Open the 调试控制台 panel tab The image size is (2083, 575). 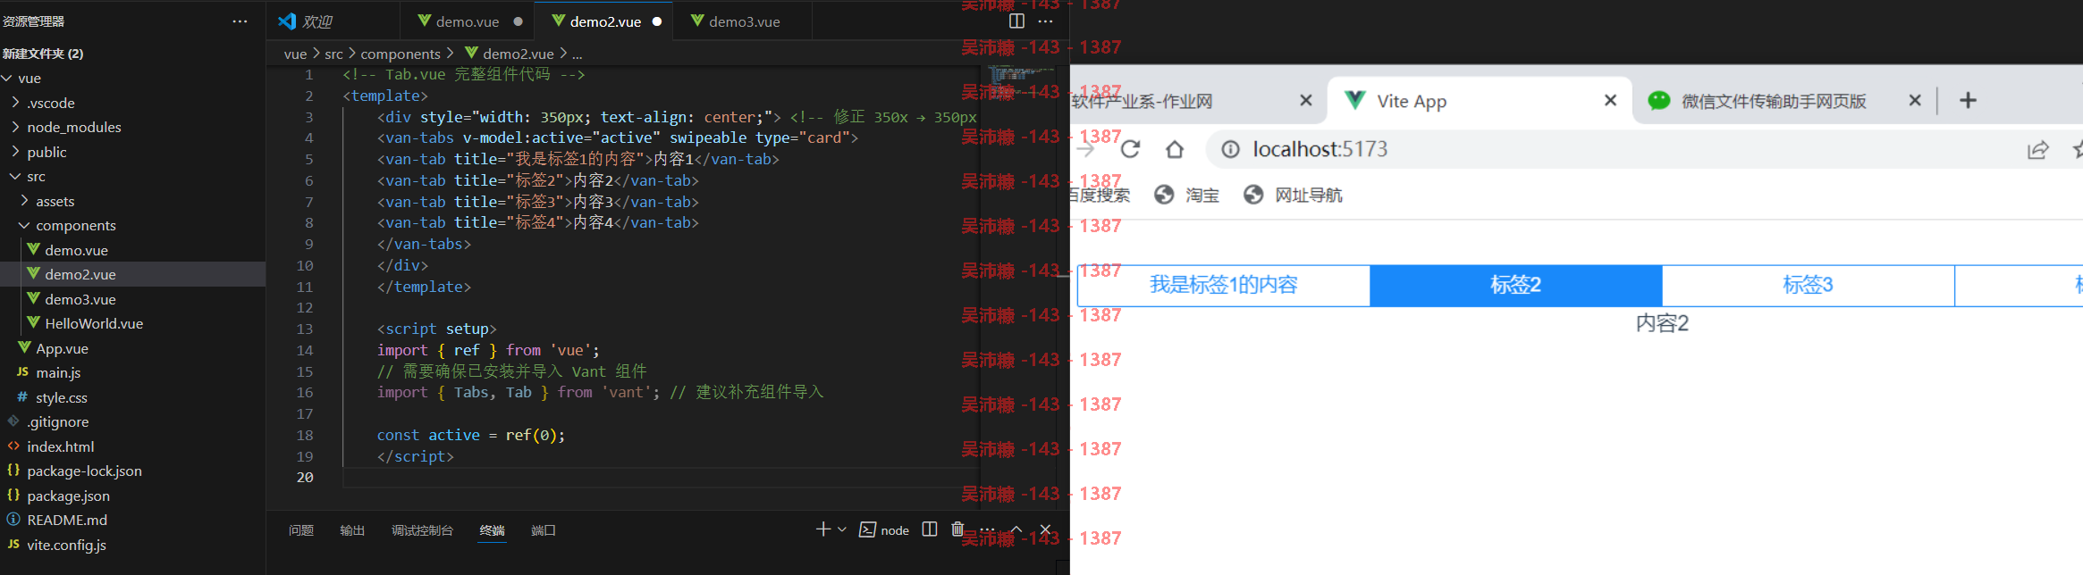[422, 530]
